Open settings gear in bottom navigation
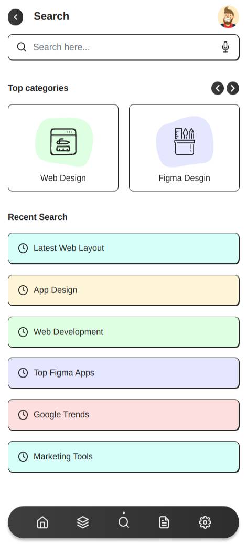 point(205,522)
